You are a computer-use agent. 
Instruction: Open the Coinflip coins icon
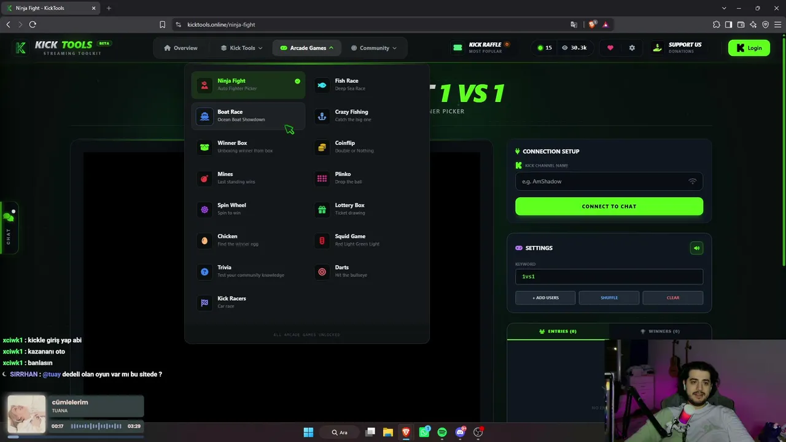tap(322, 147)
